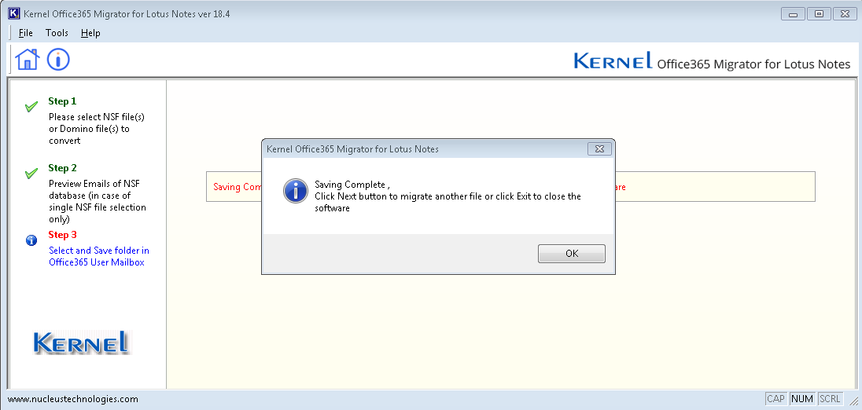This screenshot has width=862, height=410.
Task: Open the Tools menu
Action: click(57, 33)
